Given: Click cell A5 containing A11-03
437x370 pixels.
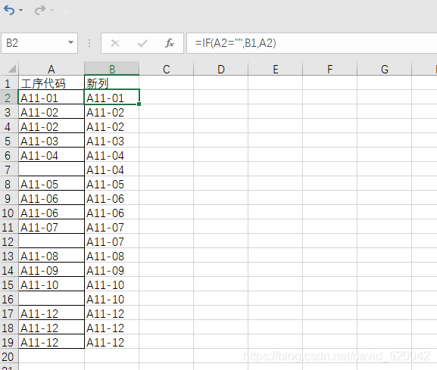Looking at the screenshot, I should click(52, 141).
